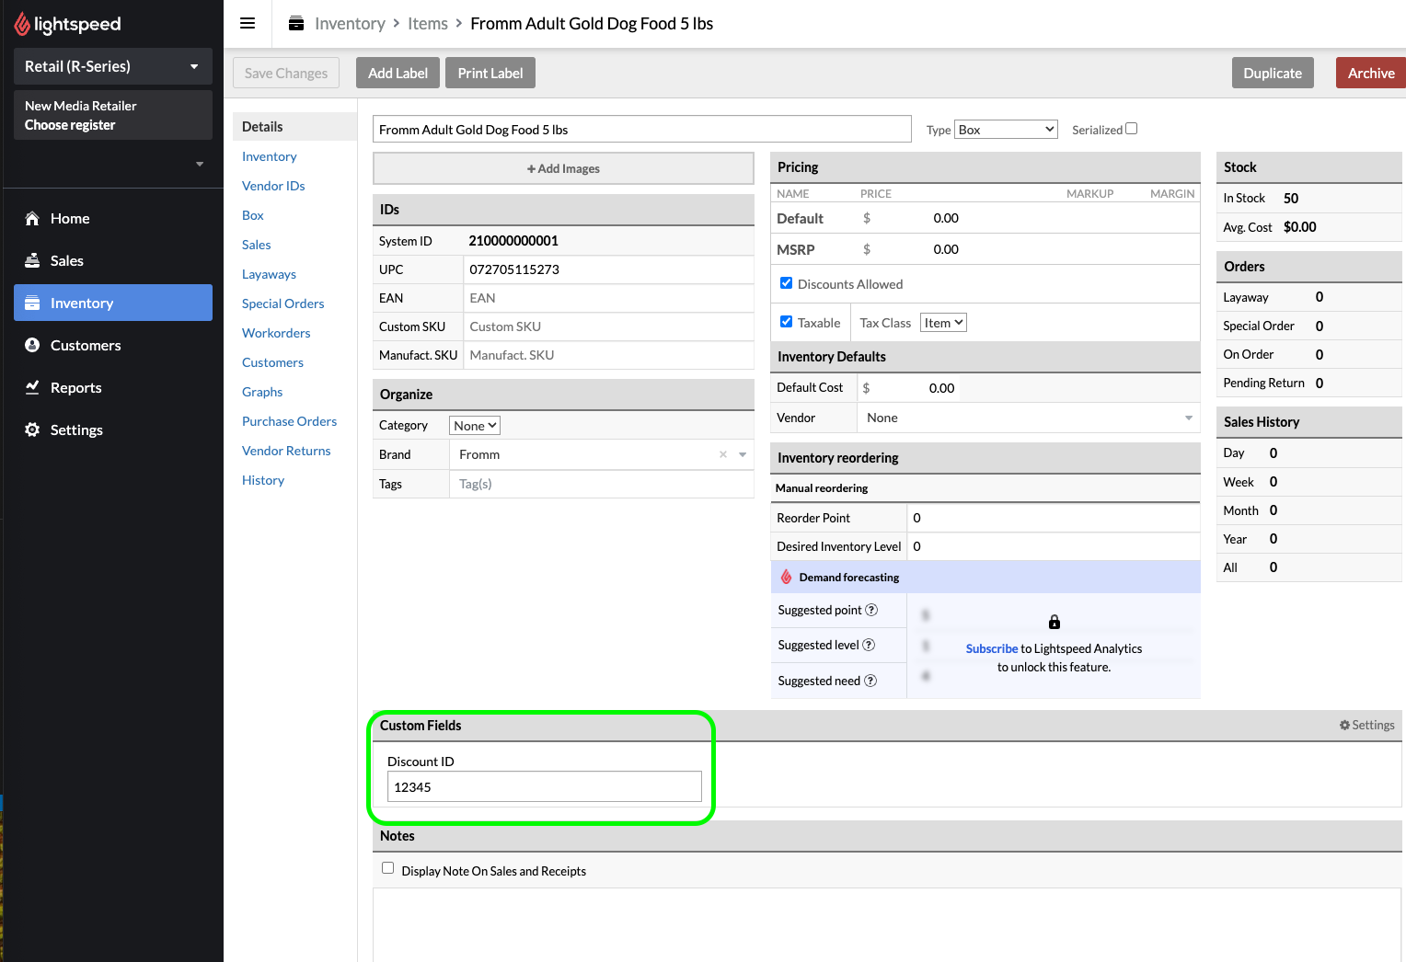The height and width of the screenshot is (962, 1406).
Task: Click the Default price field
Action: pos(911,218)
